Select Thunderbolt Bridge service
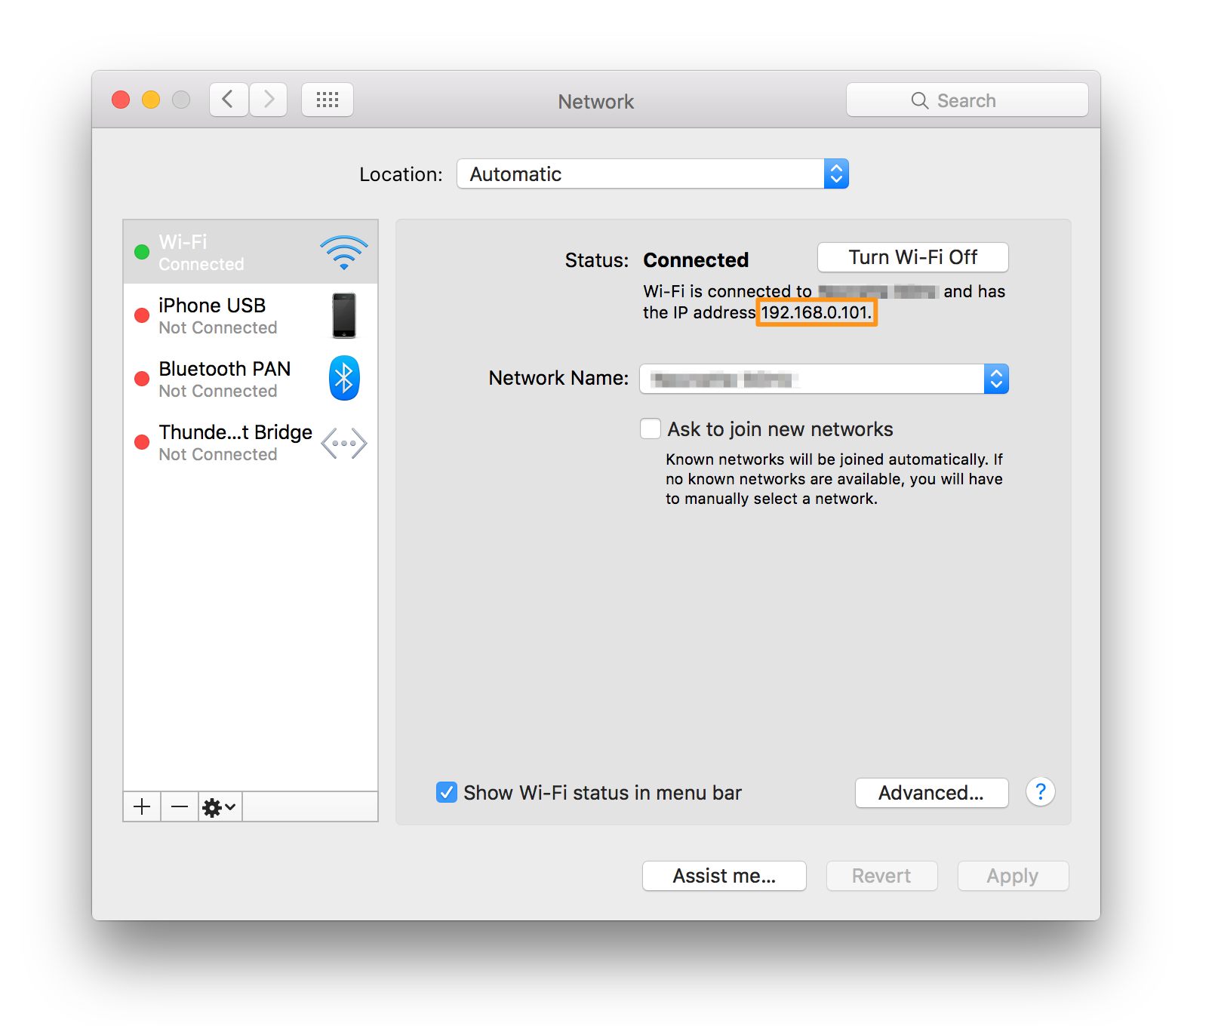Screen dimensions: 1215x1026 point(251,442)
